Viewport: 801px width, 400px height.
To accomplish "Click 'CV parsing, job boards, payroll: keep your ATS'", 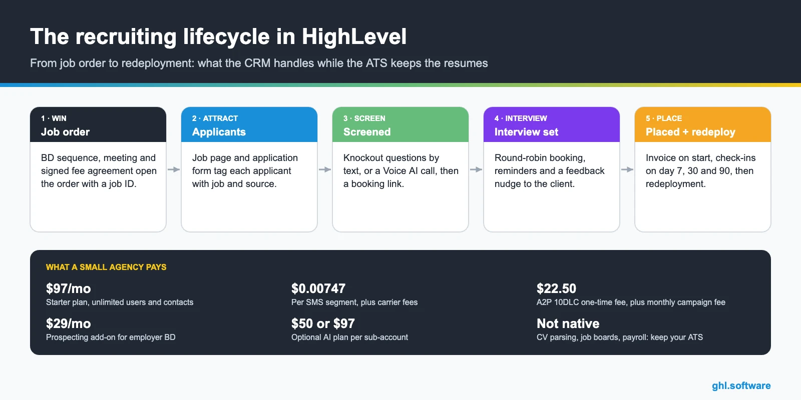I will point(620,337).
